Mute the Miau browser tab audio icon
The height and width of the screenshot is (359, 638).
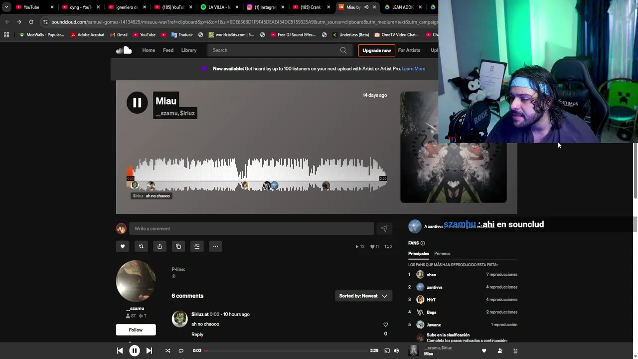point(366,7)
